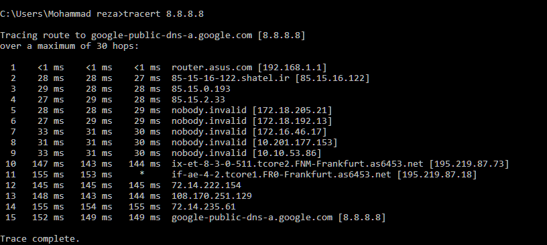Click the 72.14.222.154 address in hop 12
This screenshot has height=245, width=547.
pyautogui.click(x=206, y=185)
